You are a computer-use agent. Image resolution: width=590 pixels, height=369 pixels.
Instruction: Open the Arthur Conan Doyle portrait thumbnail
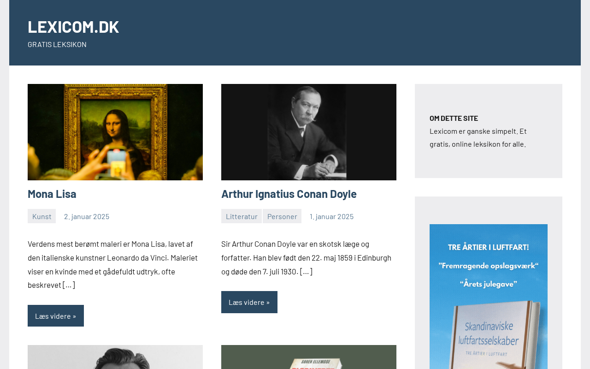309,132
